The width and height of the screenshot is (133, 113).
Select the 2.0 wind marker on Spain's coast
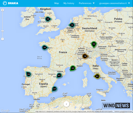54,89
